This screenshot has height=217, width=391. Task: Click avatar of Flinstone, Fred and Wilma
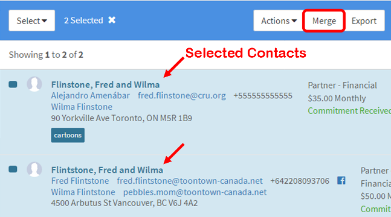tap(34, 84)
